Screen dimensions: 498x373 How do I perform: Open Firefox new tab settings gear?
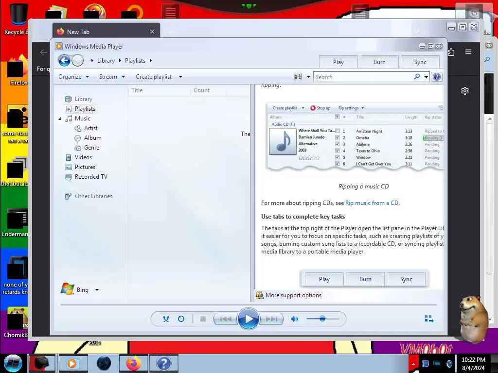coord(464,91)
